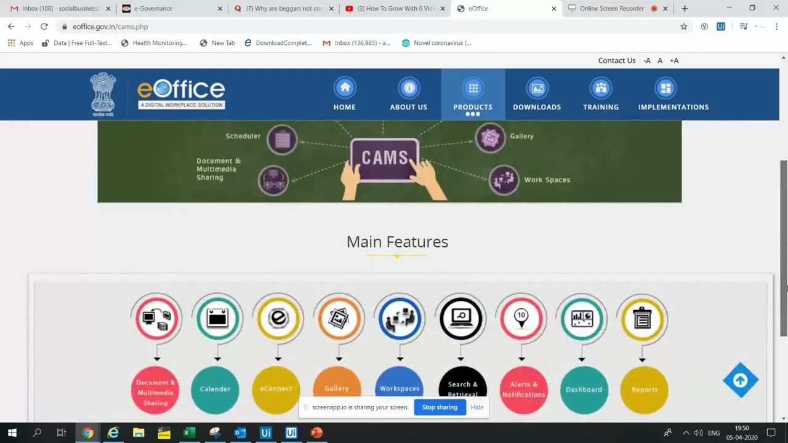
Task: Open the Windows Start menu
Action: coord(12,433)
